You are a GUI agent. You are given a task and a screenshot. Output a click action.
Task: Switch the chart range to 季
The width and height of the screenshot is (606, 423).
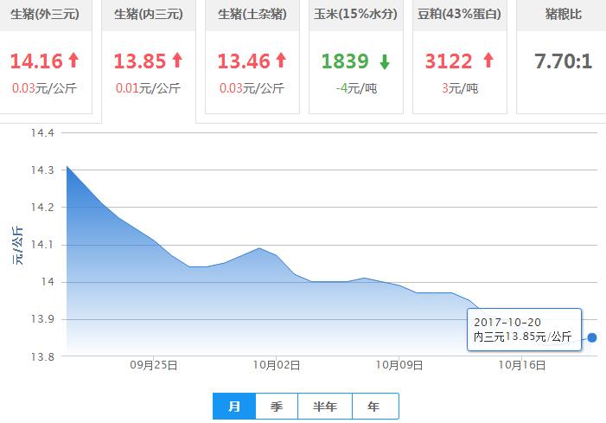pos(277,406)
